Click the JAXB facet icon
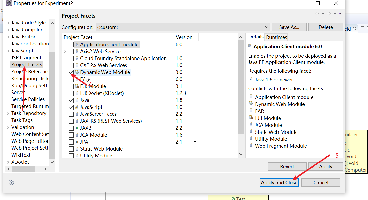Viewport: 368px width, 200px height. pos(77,128)
